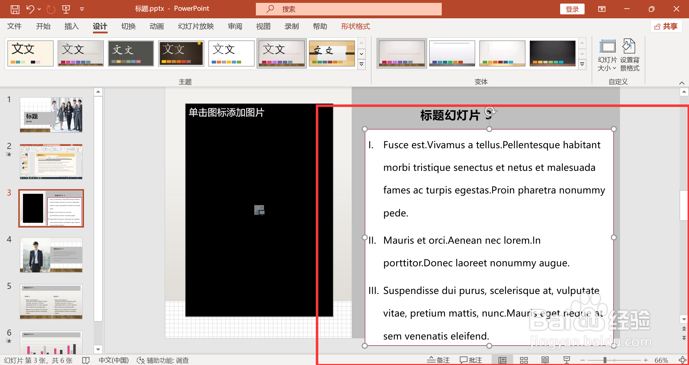The height and width of the screenshot is (365, 689).
Task: Click the rotation handle of the text box
Action: tap(490, 111)
